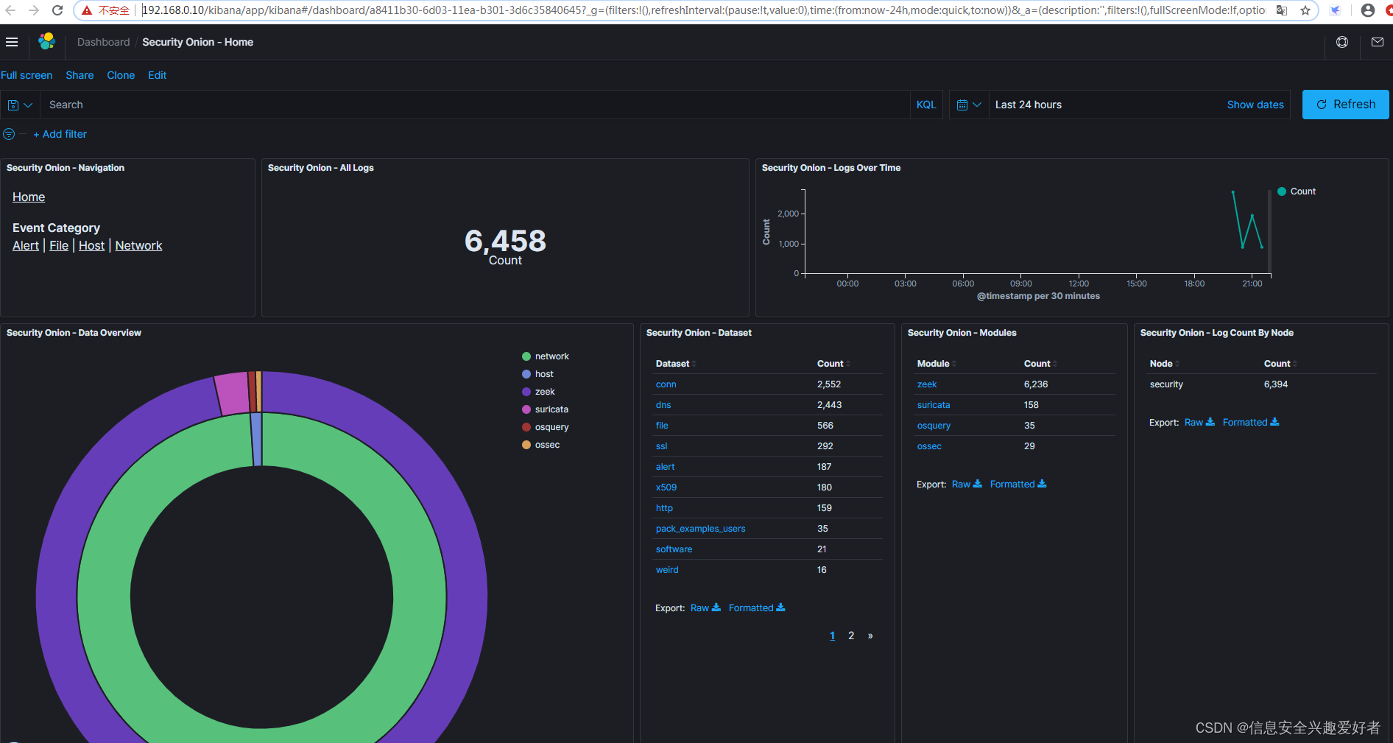Filter by zeek module
The width and height of the screenshot is (1393, 743).
coord(927,384)
